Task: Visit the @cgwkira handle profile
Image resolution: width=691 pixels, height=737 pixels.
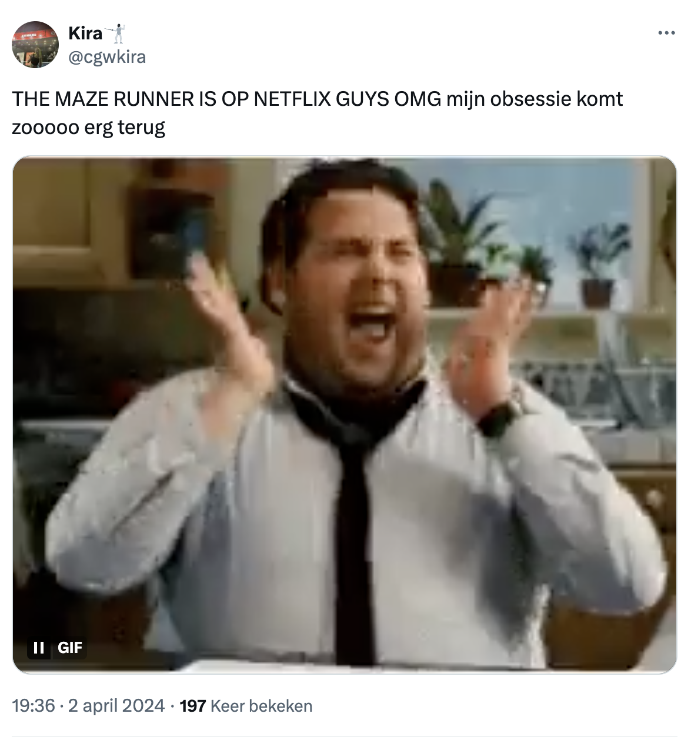Action: tap(107, 57)
